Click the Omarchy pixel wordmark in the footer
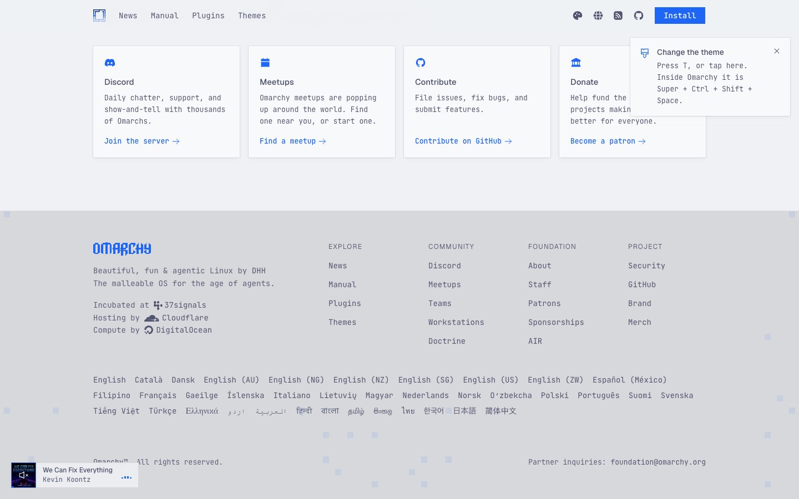Image resolution: width=799 pixels, height=499 pixels. tap(122, 248)
